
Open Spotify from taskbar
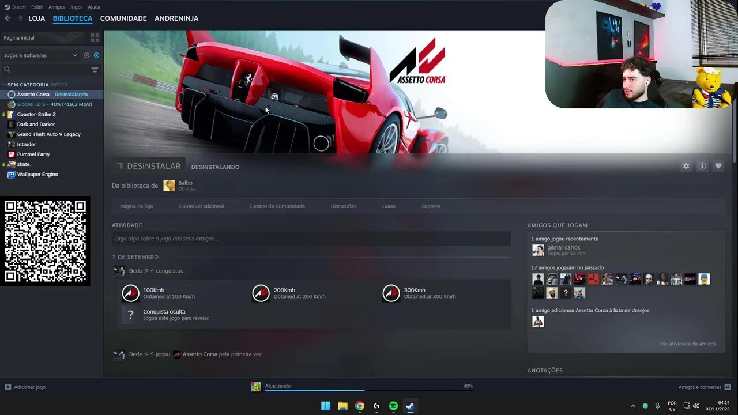point(393,406)
